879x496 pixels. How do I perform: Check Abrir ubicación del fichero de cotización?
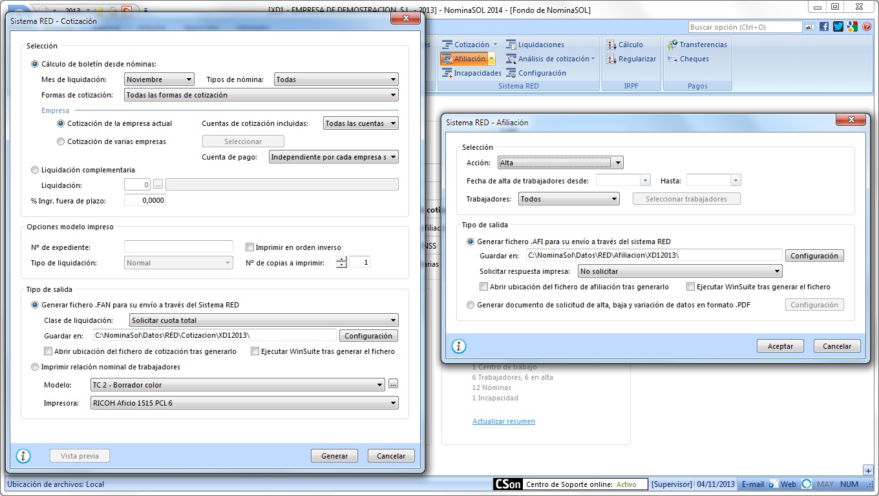(48, 351)
